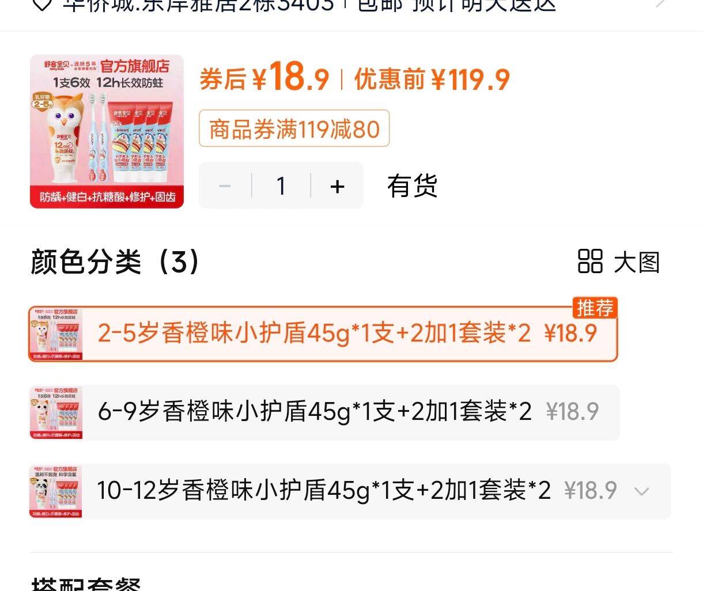Tap the thumbnail of the 2-5岁 option
Viewport: 703px width, 591px height.
pos(56,334)
